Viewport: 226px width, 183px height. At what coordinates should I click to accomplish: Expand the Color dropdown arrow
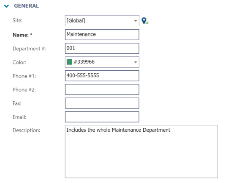tap(136, 62)
